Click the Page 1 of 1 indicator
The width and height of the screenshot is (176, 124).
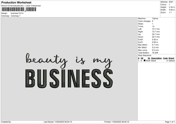pyautogui.click(x=170, y=122)
